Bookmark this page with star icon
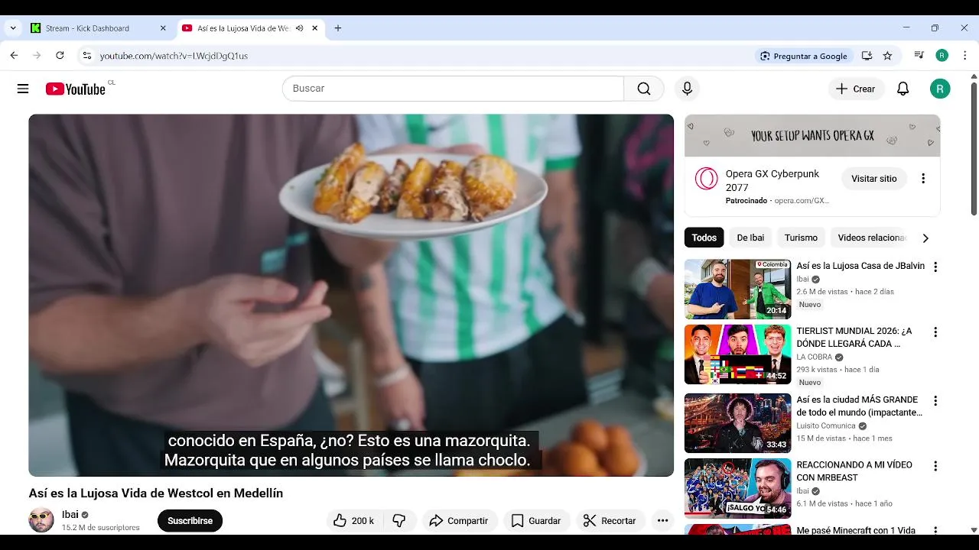The height and width of the screenshot is (550, 979). (x=887, y=56)
